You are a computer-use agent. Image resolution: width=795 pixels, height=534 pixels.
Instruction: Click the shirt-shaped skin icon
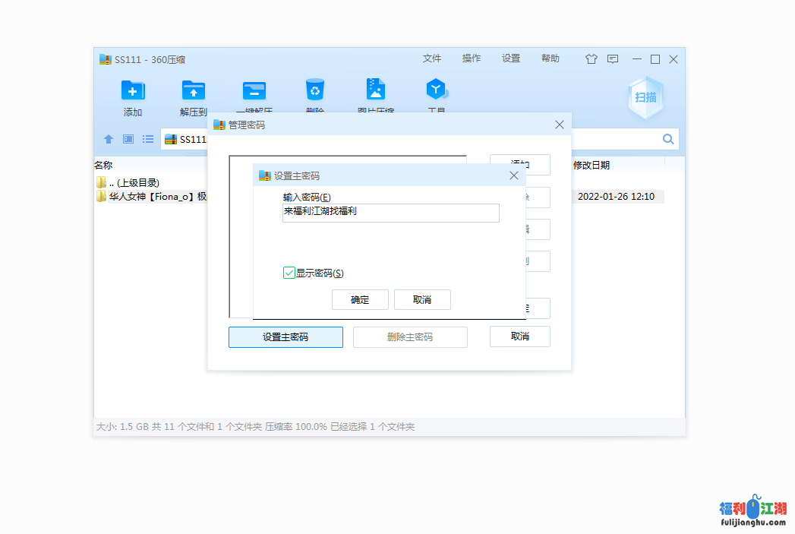pyautogui.click(x=592, y=59)
